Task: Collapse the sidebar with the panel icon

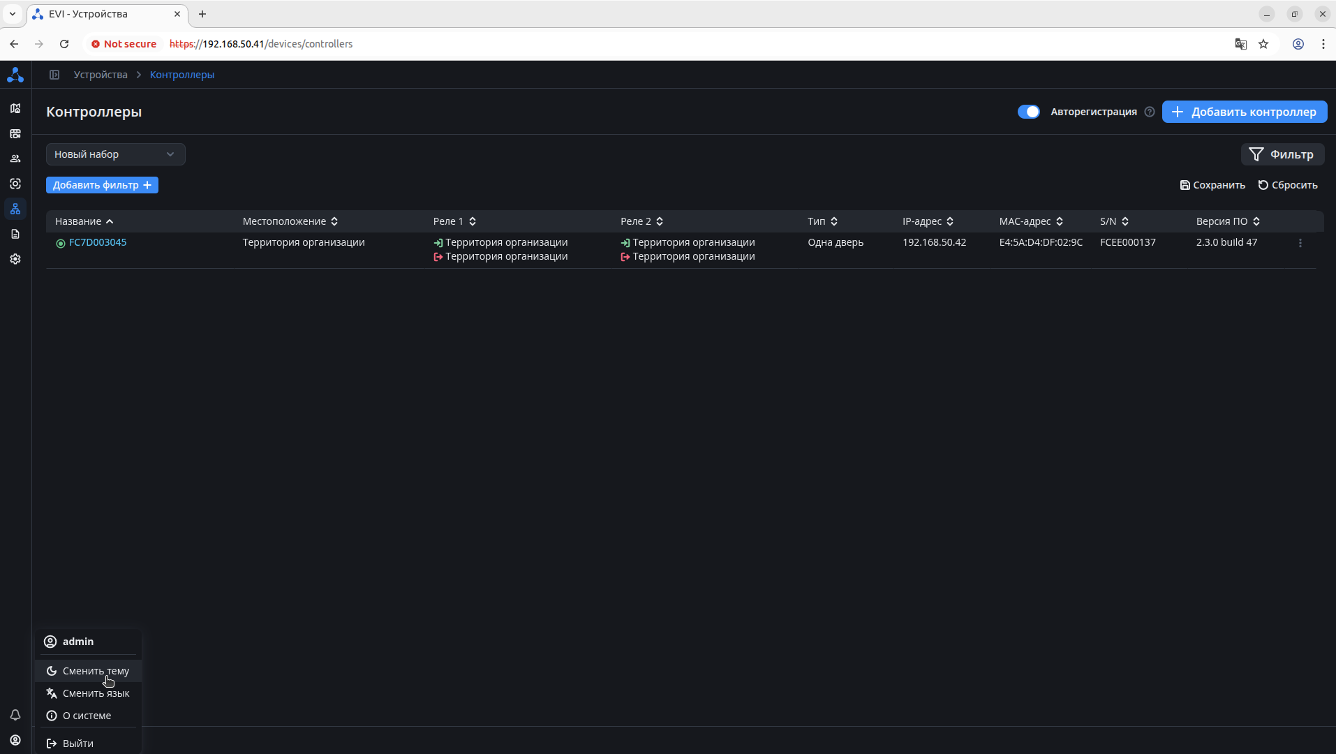Action: coord(54,75)
